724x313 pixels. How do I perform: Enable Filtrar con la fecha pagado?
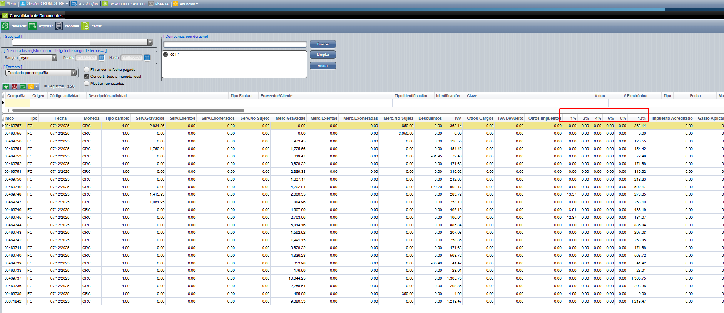87,70
